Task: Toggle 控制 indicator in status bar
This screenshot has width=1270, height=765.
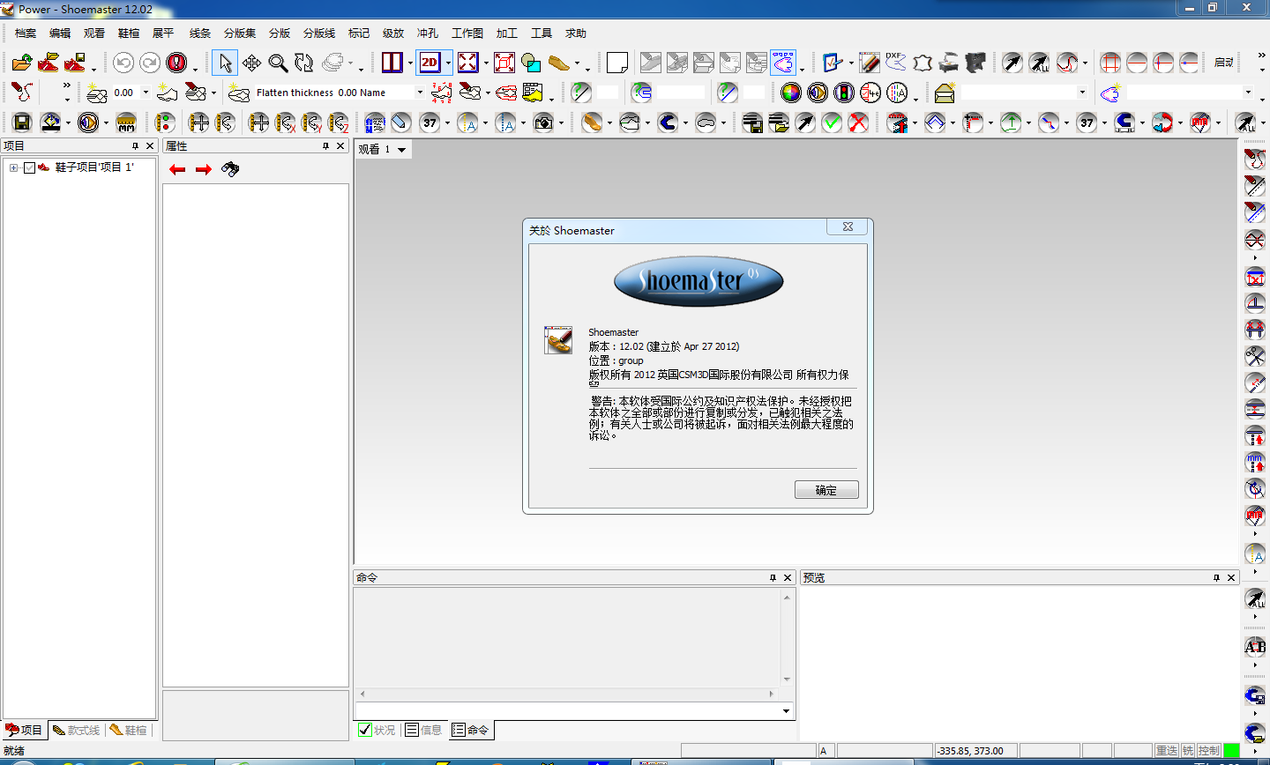Action: (1209, 751)
